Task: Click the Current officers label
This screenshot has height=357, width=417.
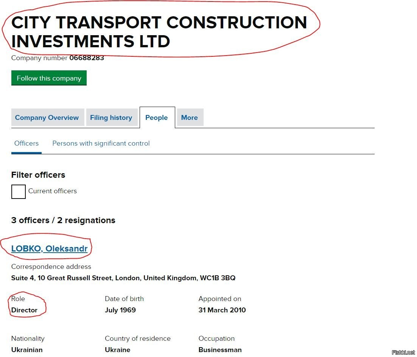Action: pyautogui.click(x=52, y=191)
